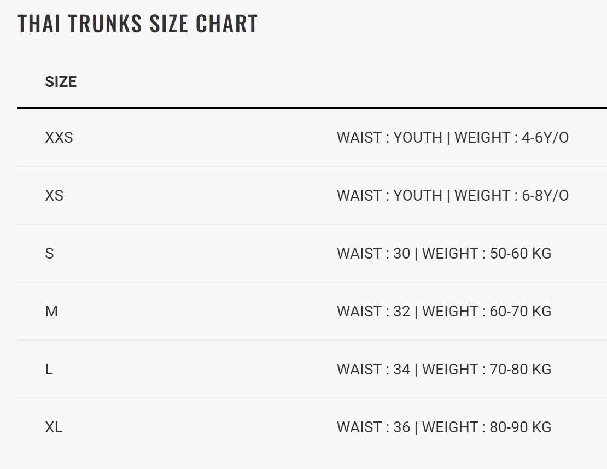The image size is (607, 469).
Task: Click the WAIST : 34 text
Action: (x=373, y=370)
